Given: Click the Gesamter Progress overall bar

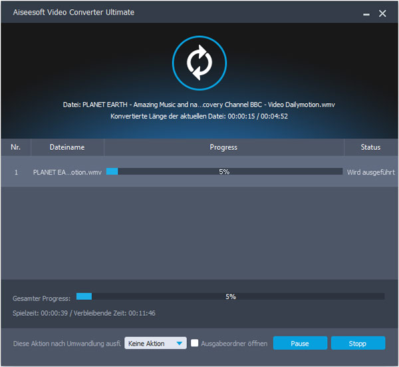Looking at the screenshot, I should [x=230, y=296].
